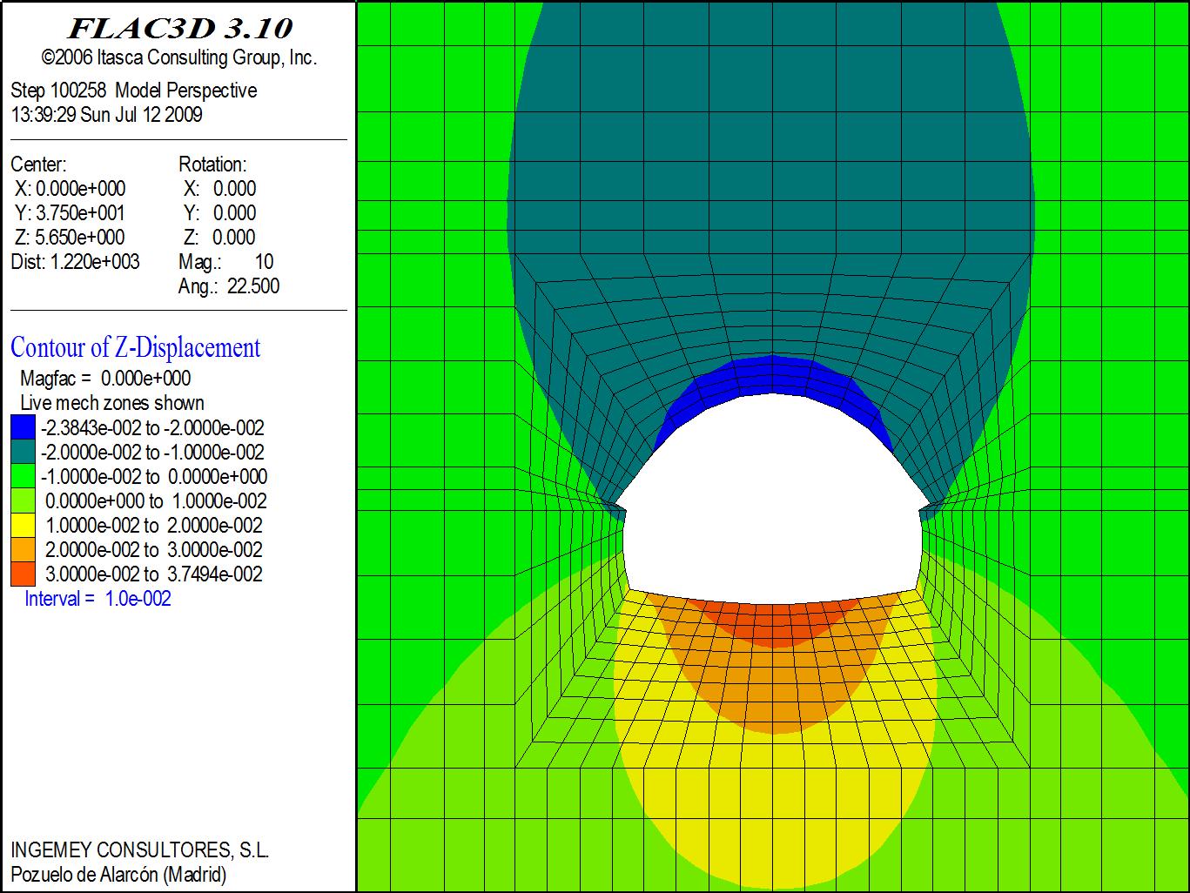
Task: Pick the bright green legend swatch
Action: pos(23,476)
